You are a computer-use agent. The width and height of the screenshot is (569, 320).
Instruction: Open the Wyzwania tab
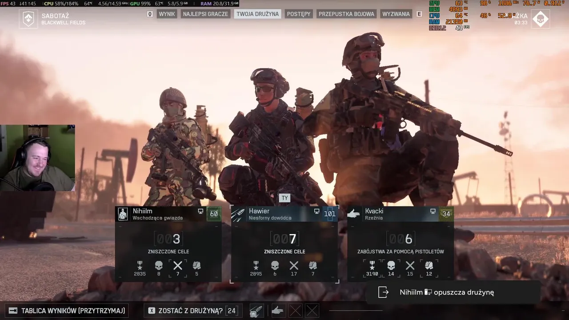tap(396, 14)
